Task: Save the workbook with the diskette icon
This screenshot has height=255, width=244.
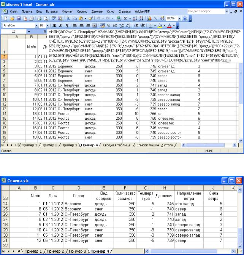Action: point(19,18)
